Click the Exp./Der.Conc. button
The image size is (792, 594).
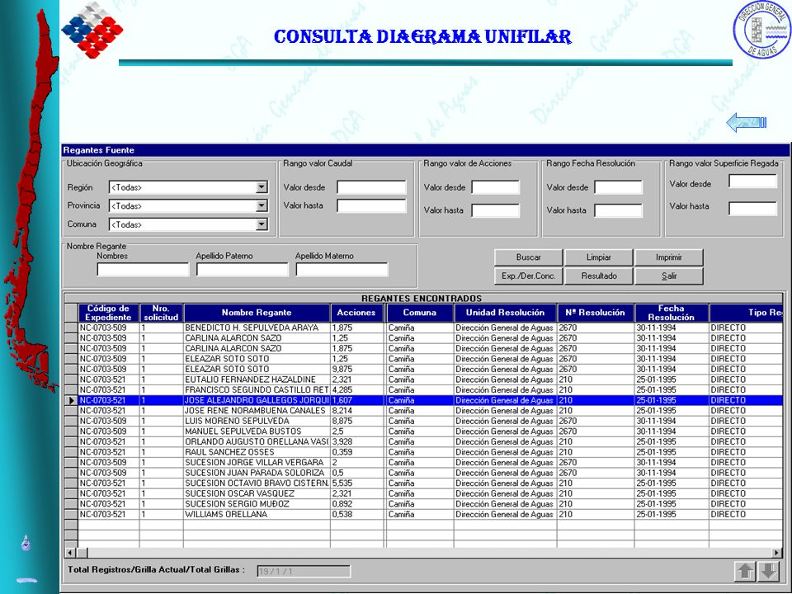(x=528, y=276)
